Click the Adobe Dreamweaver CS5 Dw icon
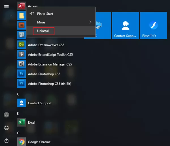170x146 pixels. tap(22, 45)
